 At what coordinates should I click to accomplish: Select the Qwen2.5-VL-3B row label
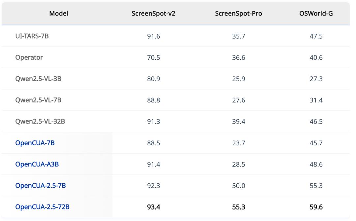(38, 79)
